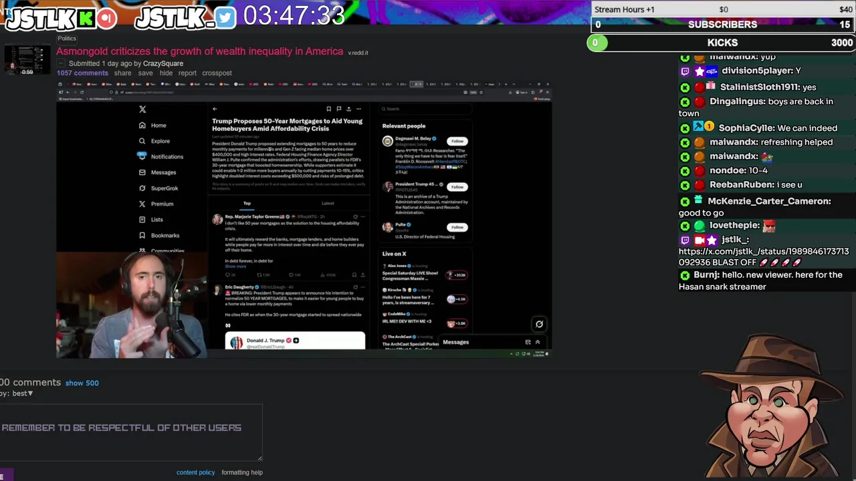856x481 pixels.
Task: Click the red record icon in stream banner
Action: point(107,18)
